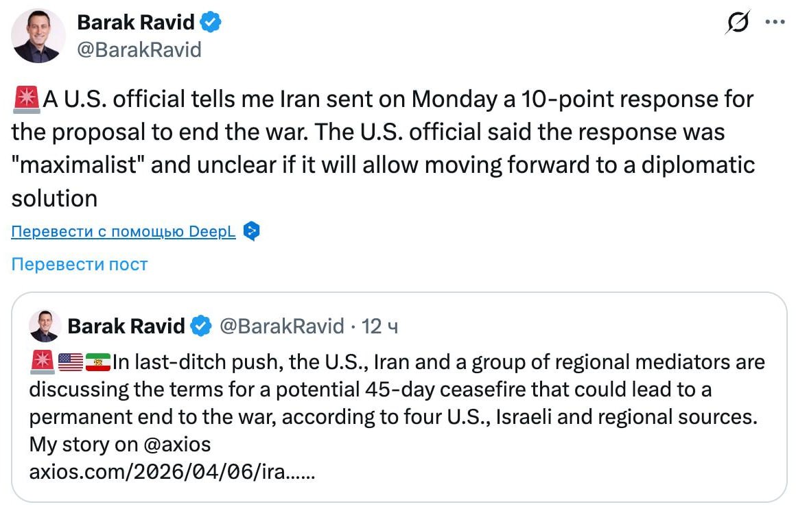Click the siren emoji in the quoted post
Screen dimensions: 796x509
pos(42,361)
